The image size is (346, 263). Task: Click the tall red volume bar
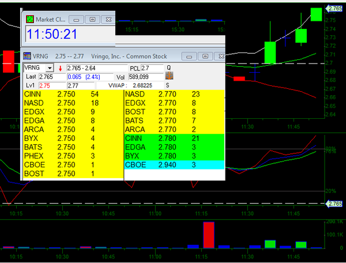coord(208,234)
